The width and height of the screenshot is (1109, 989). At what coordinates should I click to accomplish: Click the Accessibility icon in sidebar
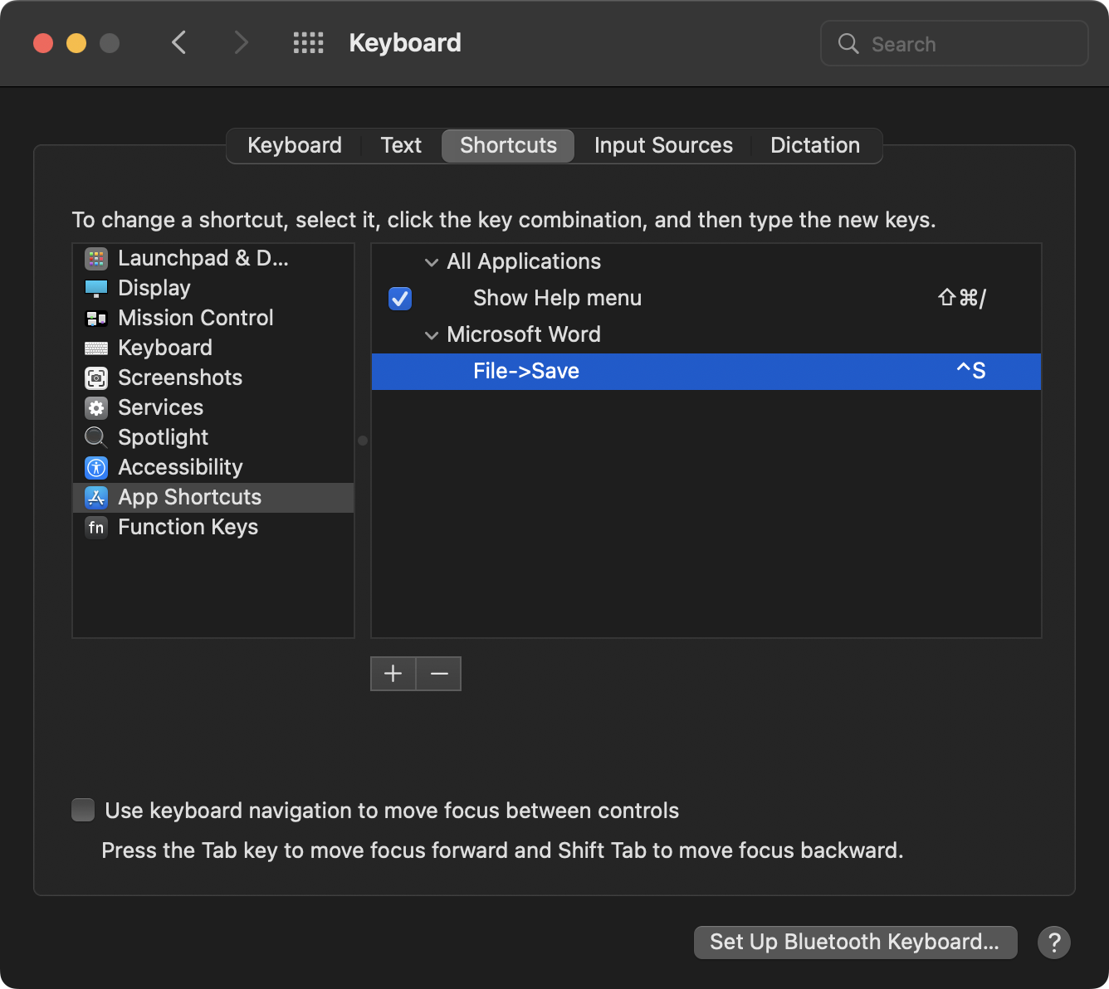(x=96, y=468)
